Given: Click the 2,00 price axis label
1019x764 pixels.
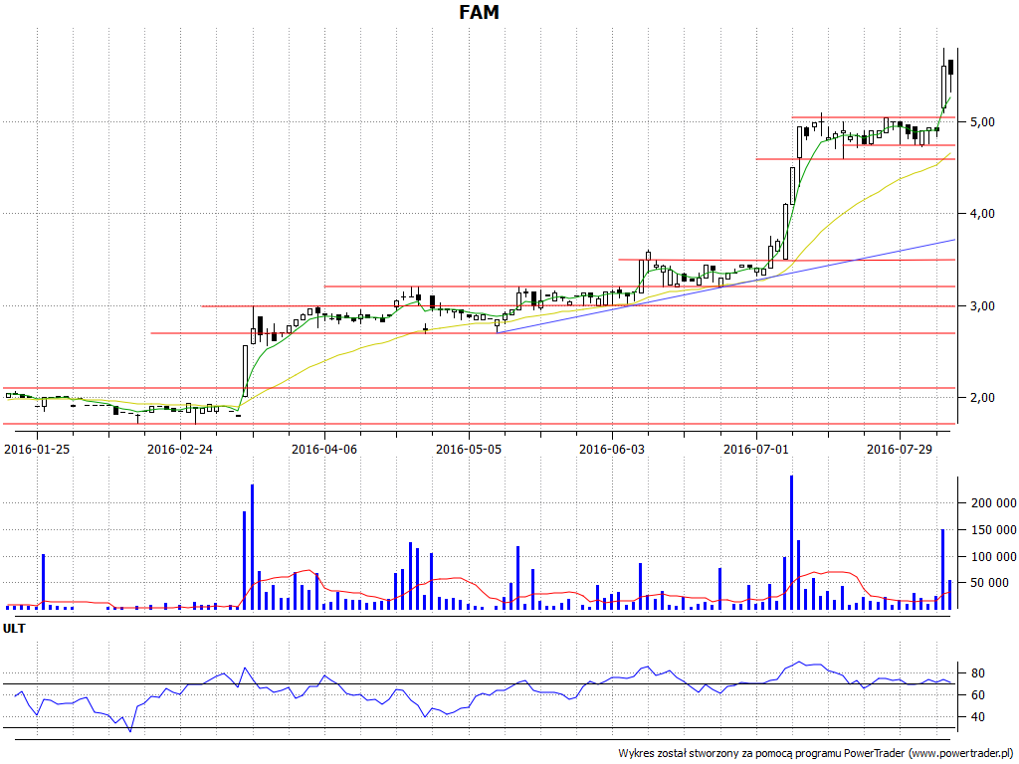Looking at the screenshot, I should point(982,398).
